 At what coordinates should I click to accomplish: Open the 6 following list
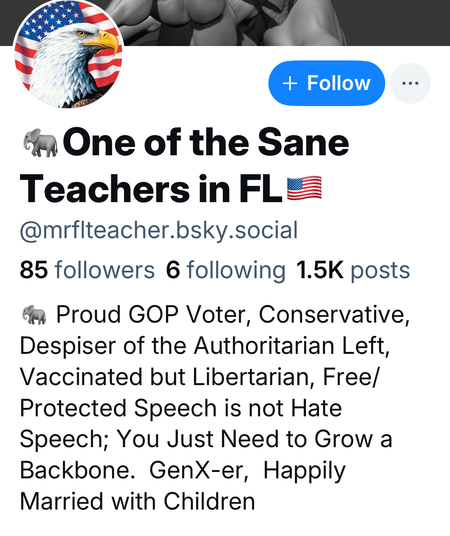[226, 270]
